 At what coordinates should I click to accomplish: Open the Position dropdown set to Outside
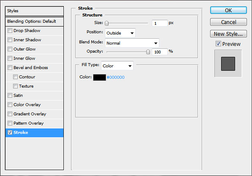pos(120,33)
